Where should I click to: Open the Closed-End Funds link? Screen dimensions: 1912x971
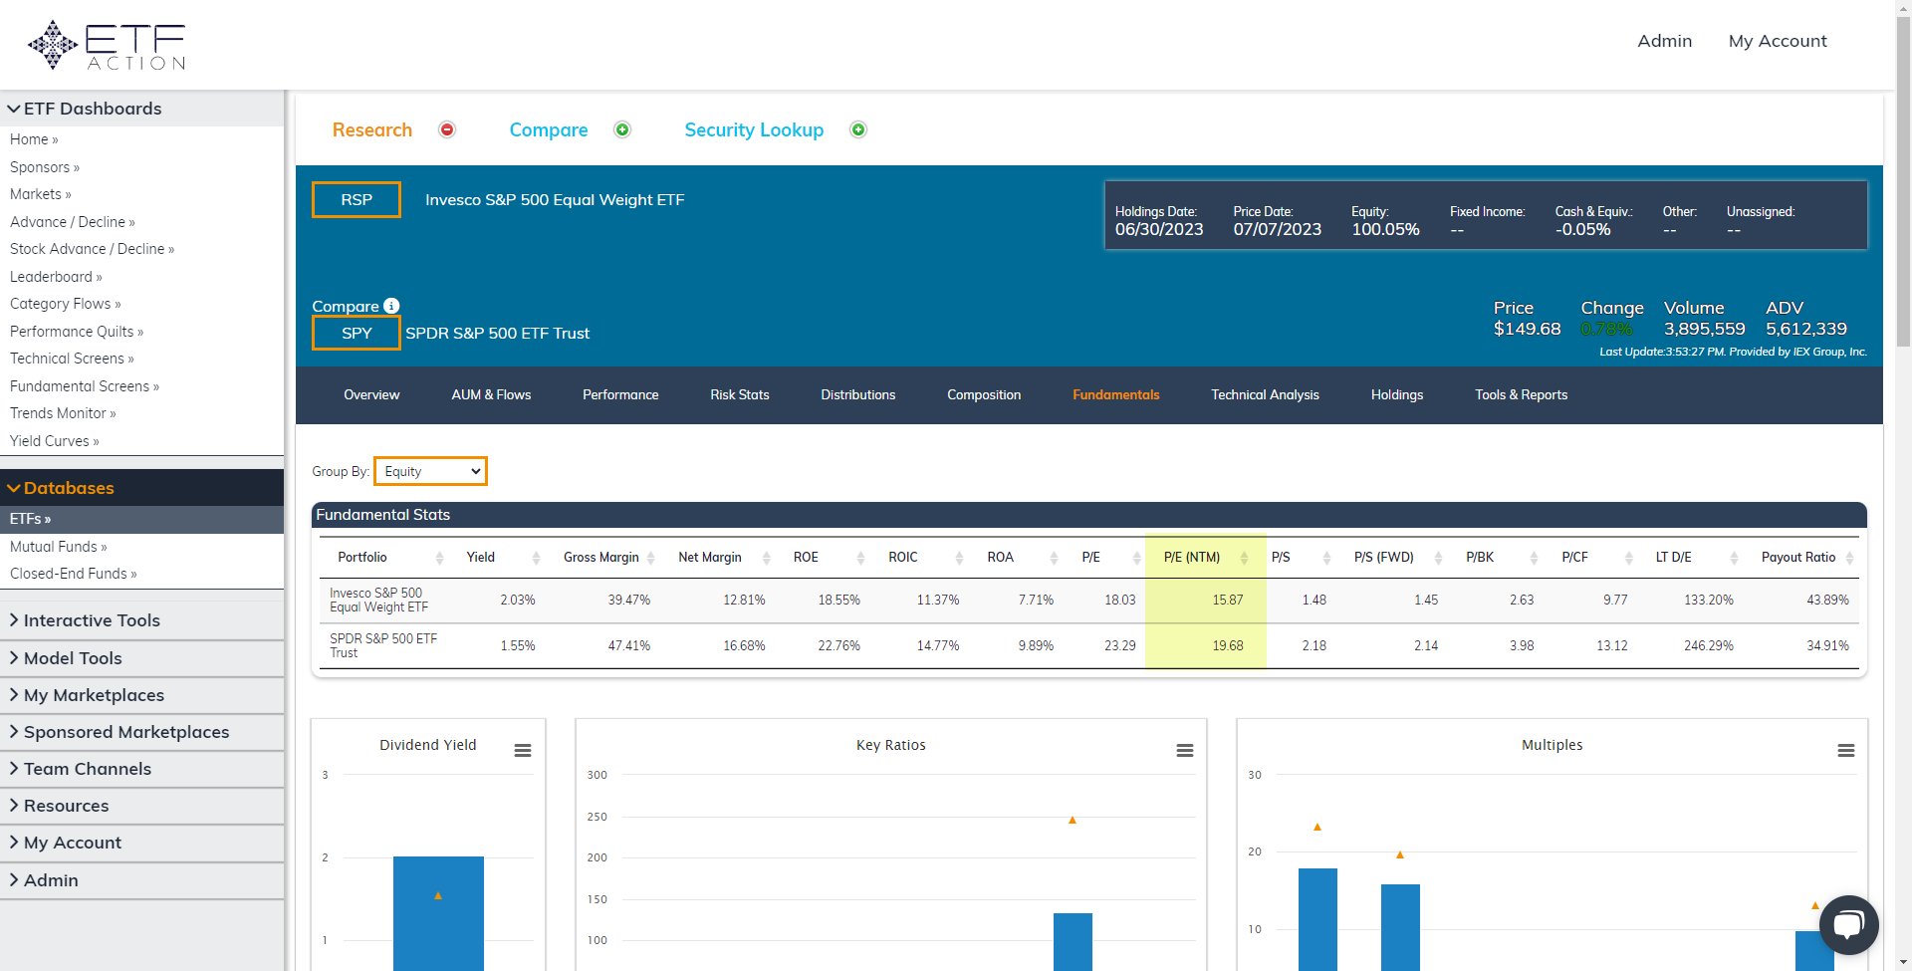73,573
